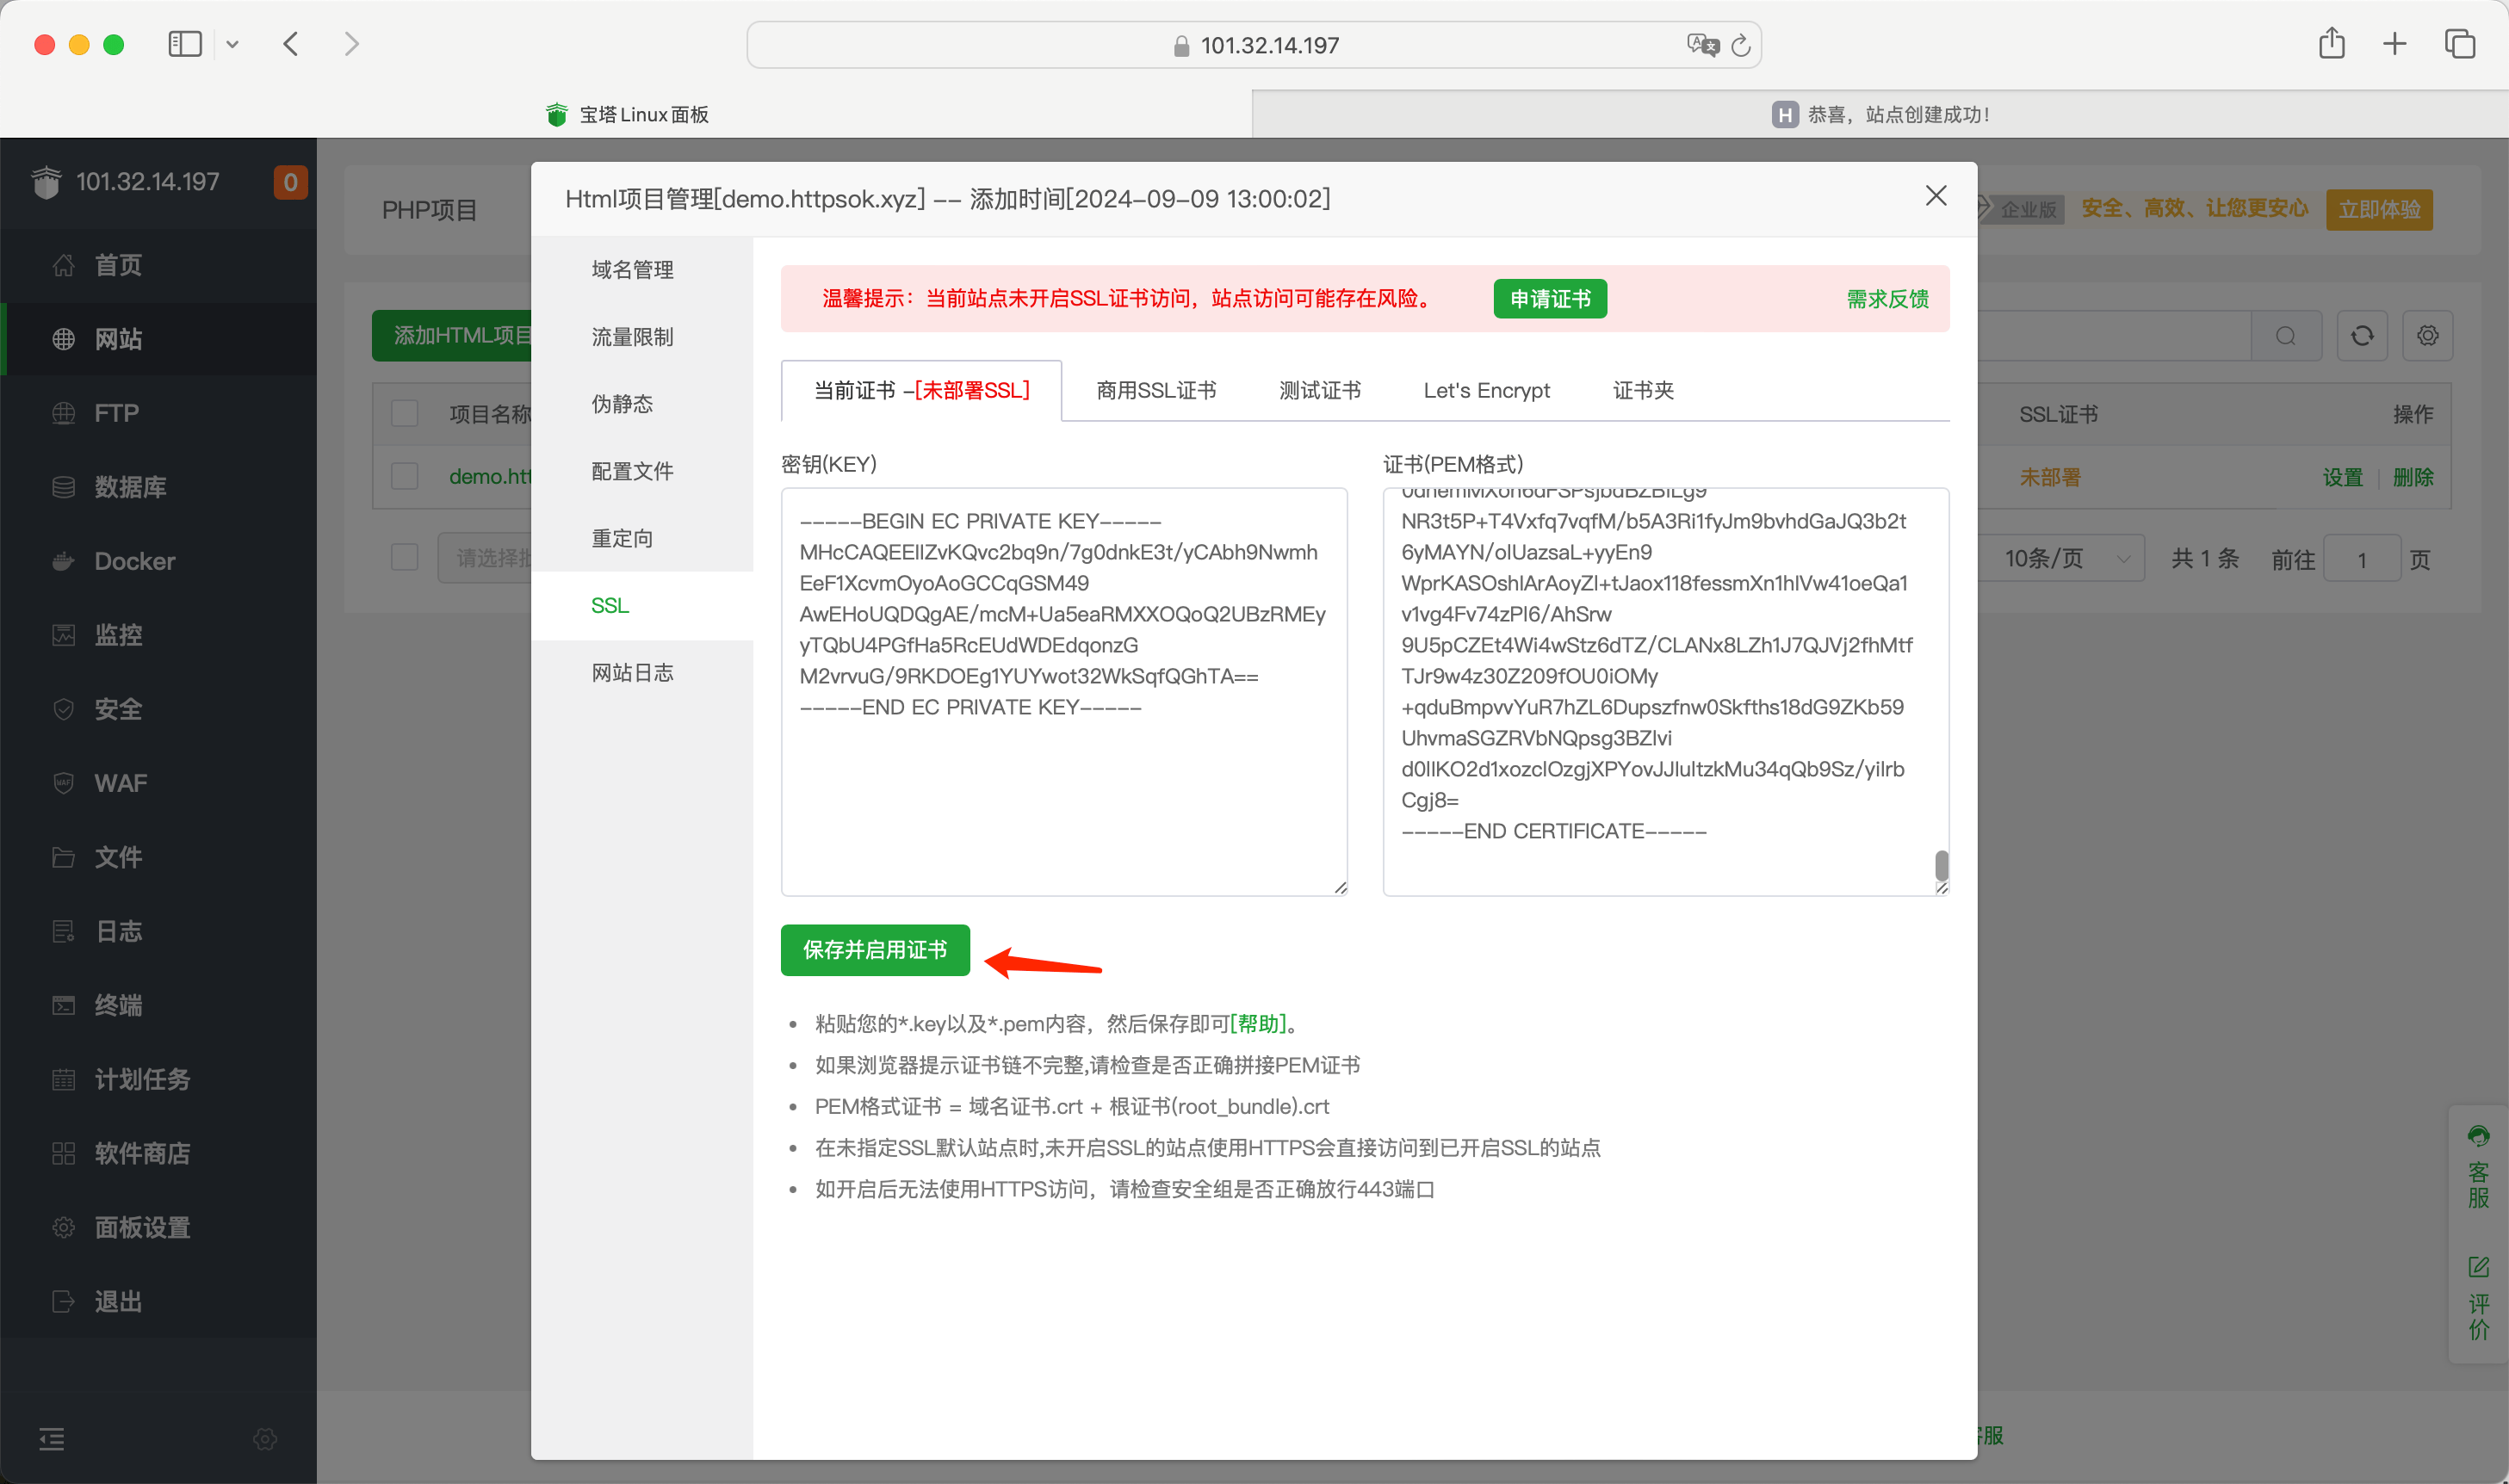2509x1484 pixels.
Task: Click the page reload icon in address bar
Action: point(1741,45)
